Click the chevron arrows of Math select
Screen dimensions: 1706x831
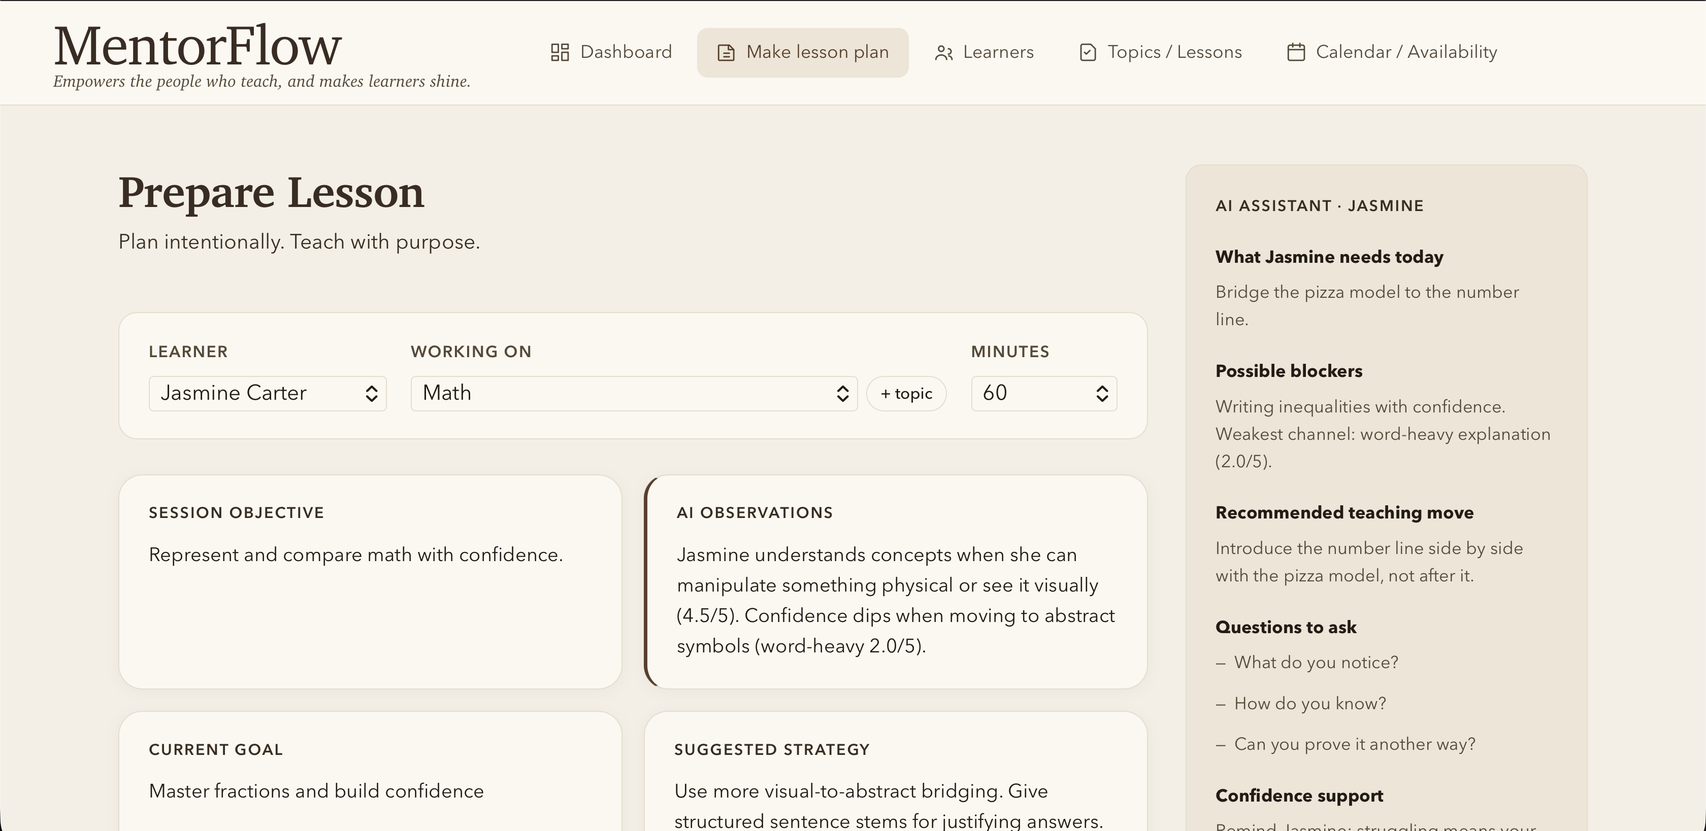pyautogui.click(x=842, y=394)
